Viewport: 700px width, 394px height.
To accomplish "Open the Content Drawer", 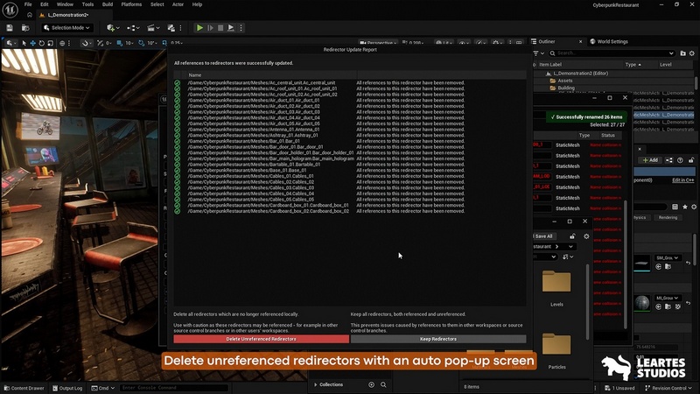I will point(24,387).
